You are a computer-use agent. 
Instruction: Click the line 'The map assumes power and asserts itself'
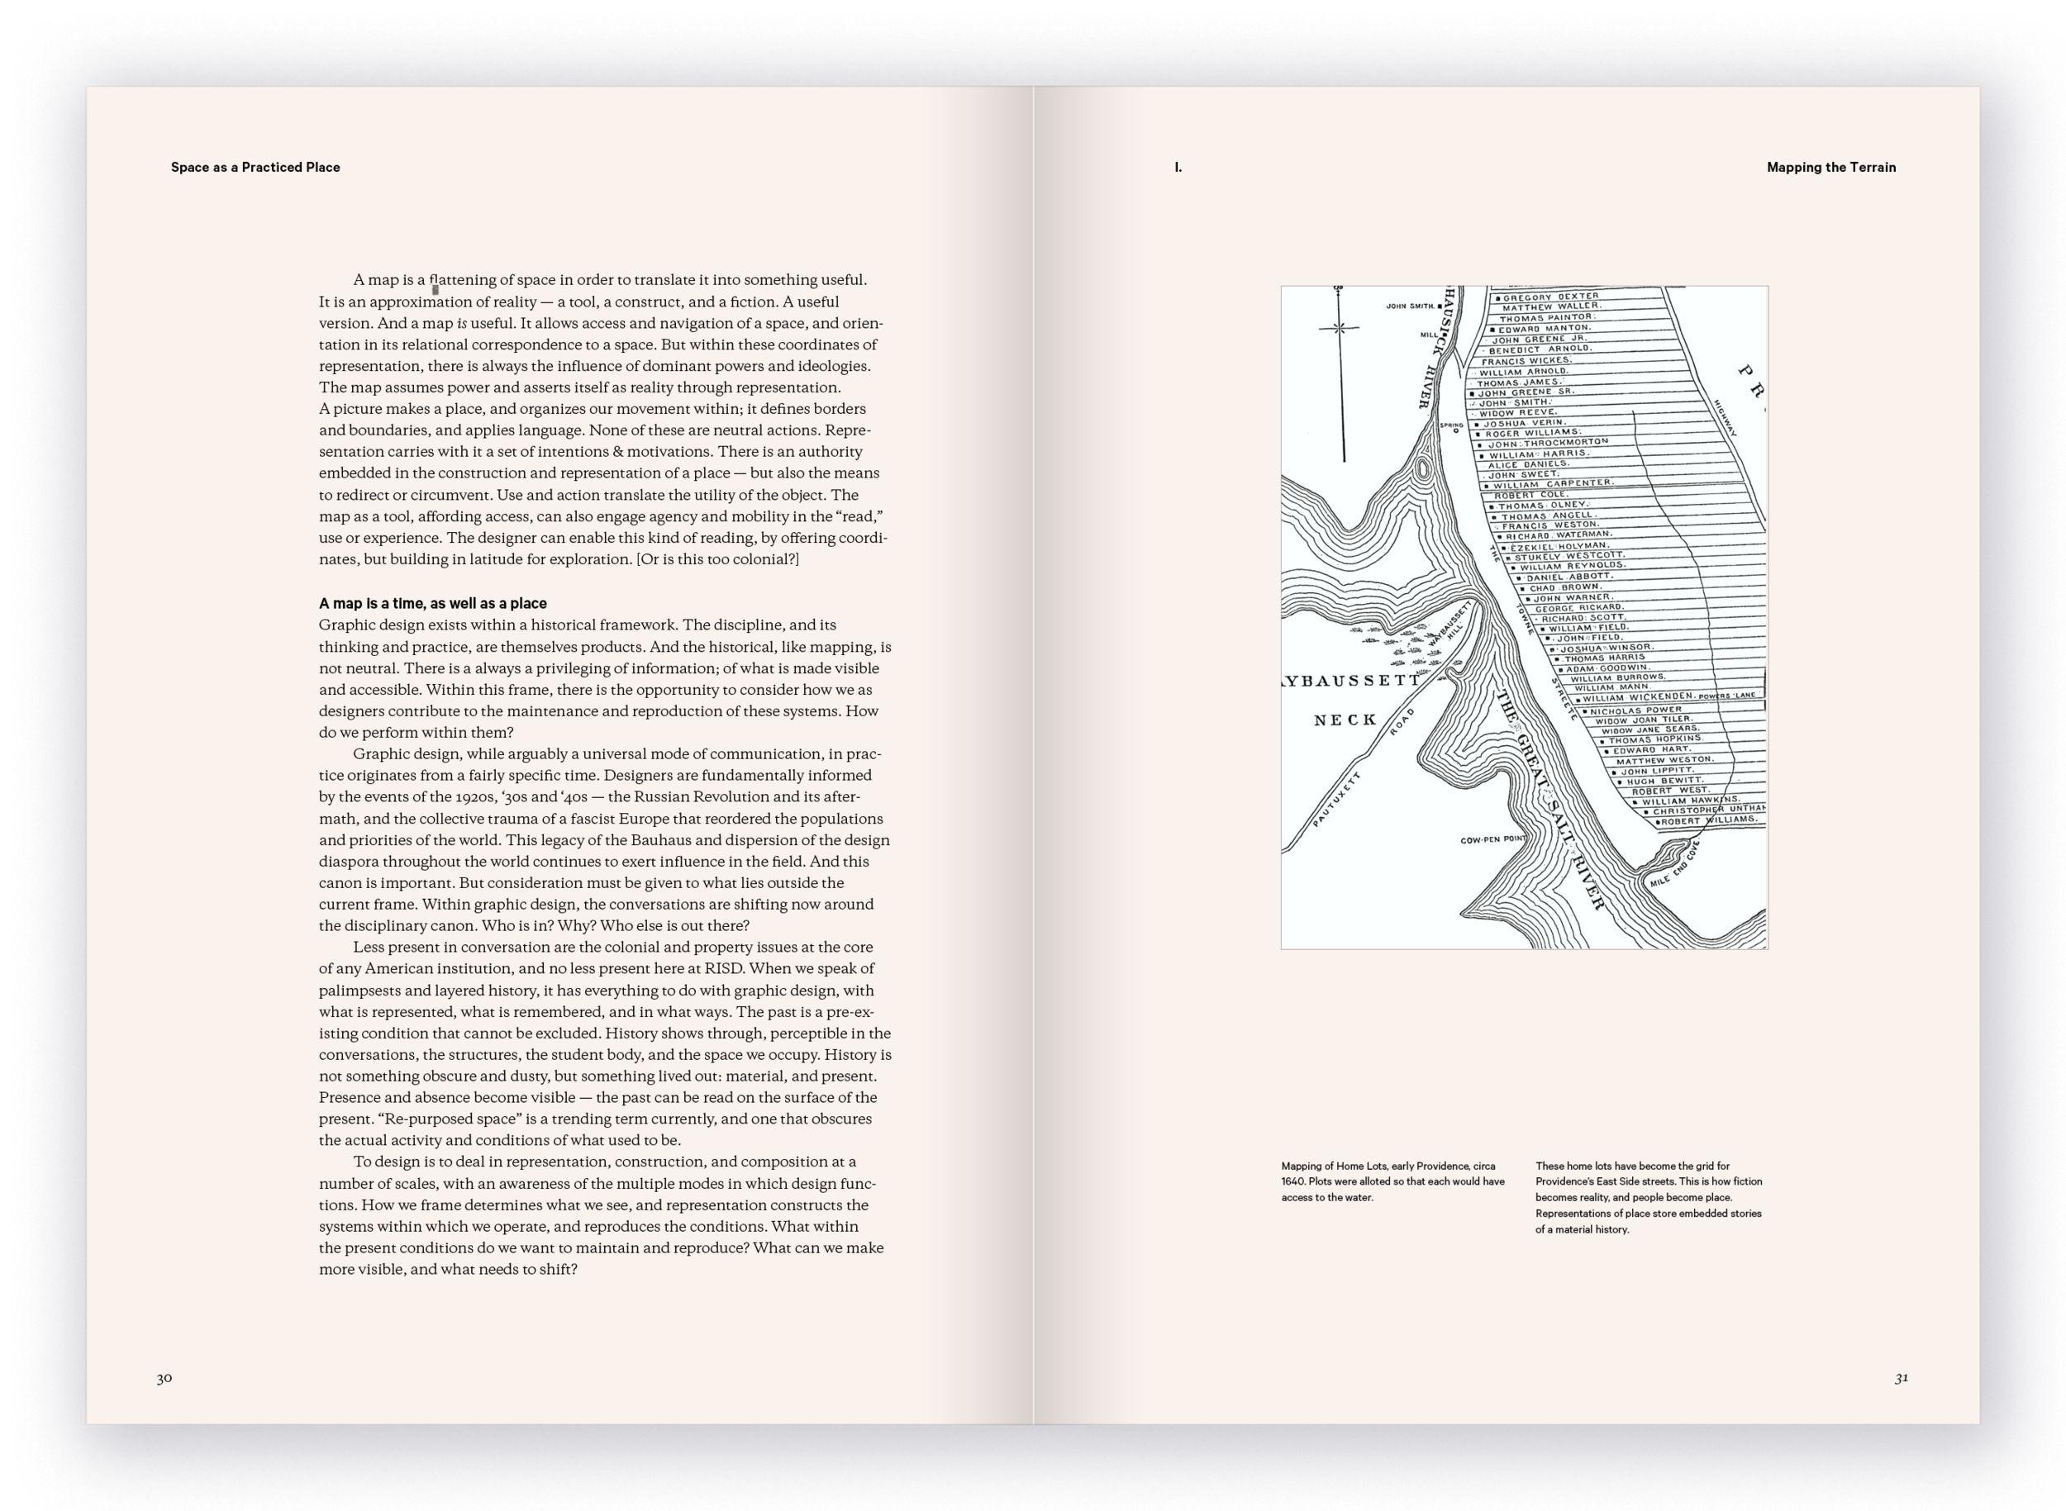point(580,387)
